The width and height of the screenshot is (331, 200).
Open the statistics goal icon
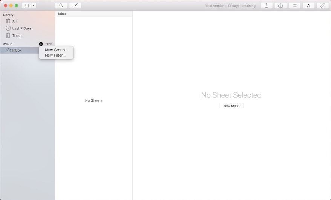(280, 6)
